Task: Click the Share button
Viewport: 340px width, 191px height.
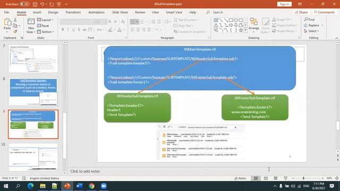Action: 301,12
